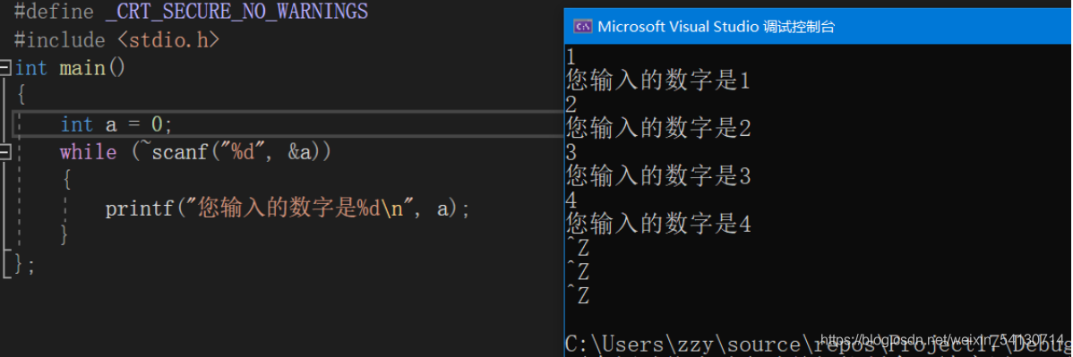Click console output line 您输入的数字是3
This screenshot has width=1073, height=357.
point(658,176)
